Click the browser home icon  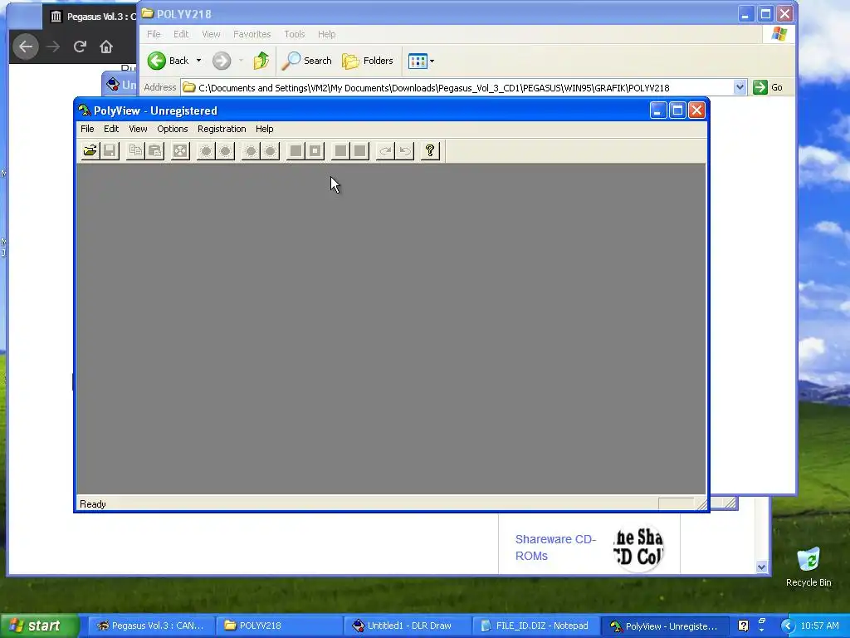106,47
